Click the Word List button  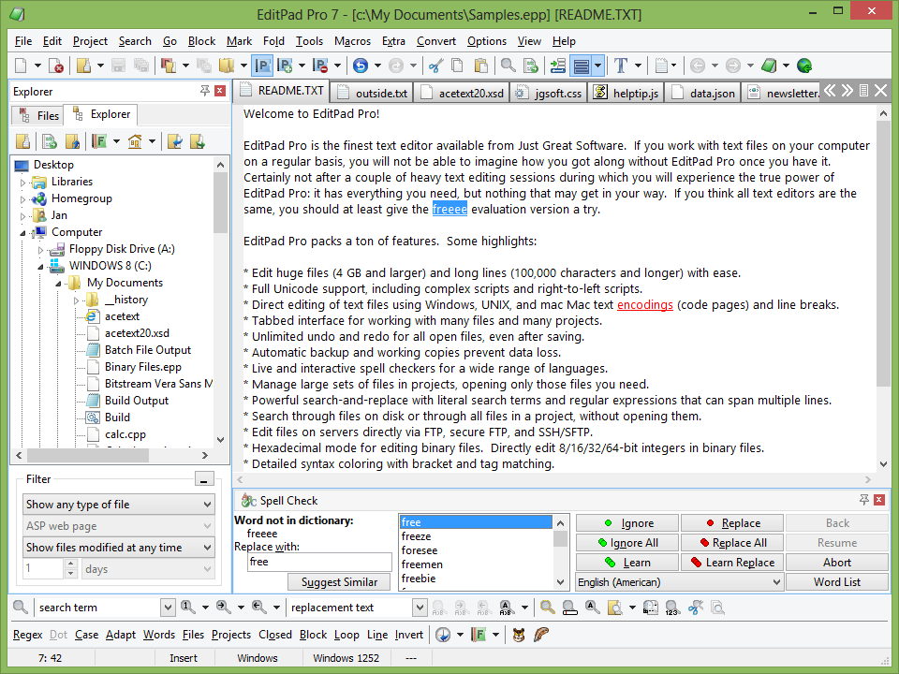pyautogui.click(x=837, y=581)
